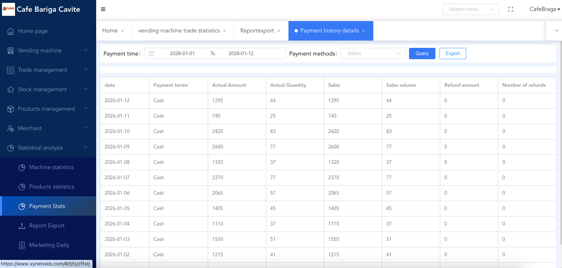This screenshot has height=268, width=562.
Task: Open Products statistics in sidebar
Action: click(52, 187)
